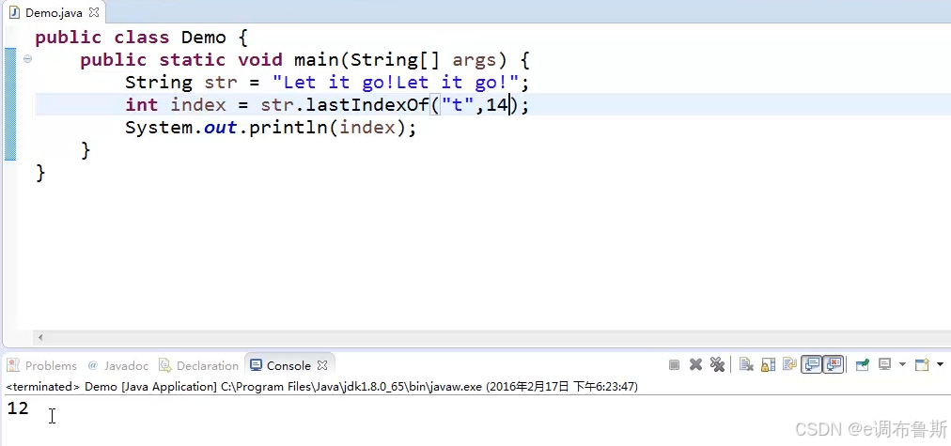
Task: Click the 'str' variable in String declaration
Action: coord(220,82)
